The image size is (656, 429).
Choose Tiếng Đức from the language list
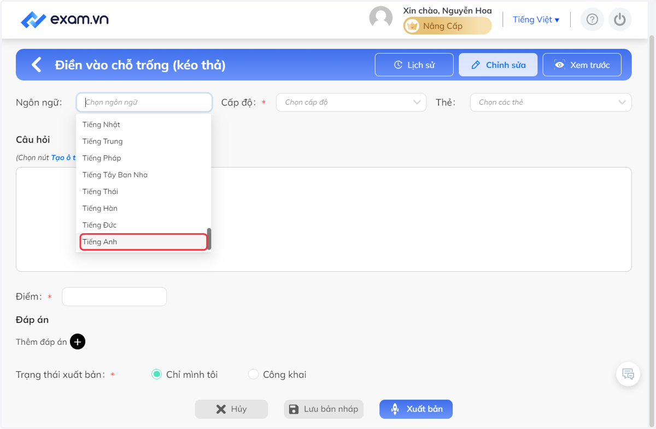(x=142, y=225)
